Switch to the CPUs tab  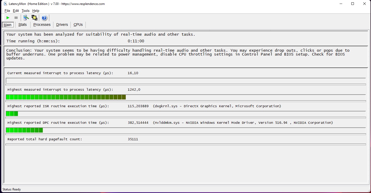tap(78, 25)
